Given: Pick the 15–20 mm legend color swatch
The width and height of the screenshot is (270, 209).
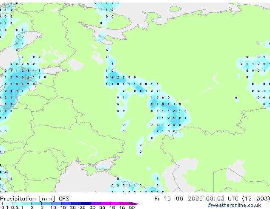Looking at the screenshot, I should (66, 203).
